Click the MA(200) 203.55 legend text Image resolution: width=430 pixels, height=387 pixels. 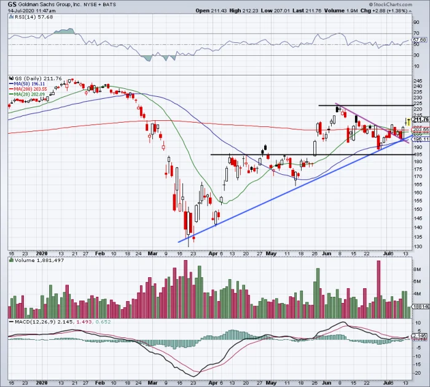tap(30, 89)
